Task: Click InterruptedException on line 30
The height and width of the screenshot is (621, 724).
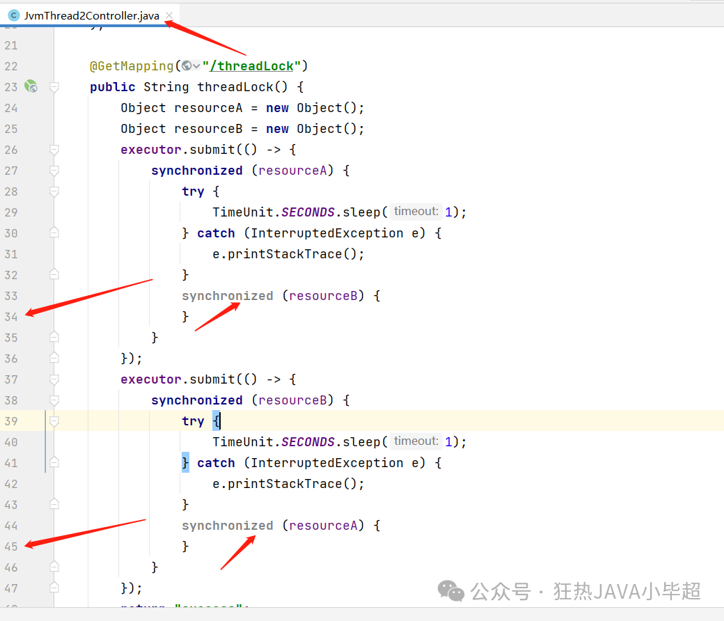Action: pyautogui.click(x=327, y=233)
